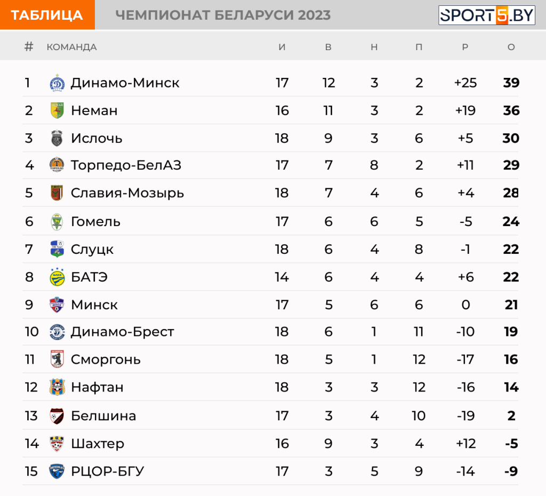Select the Сморгонь table row name

[106, 359]
